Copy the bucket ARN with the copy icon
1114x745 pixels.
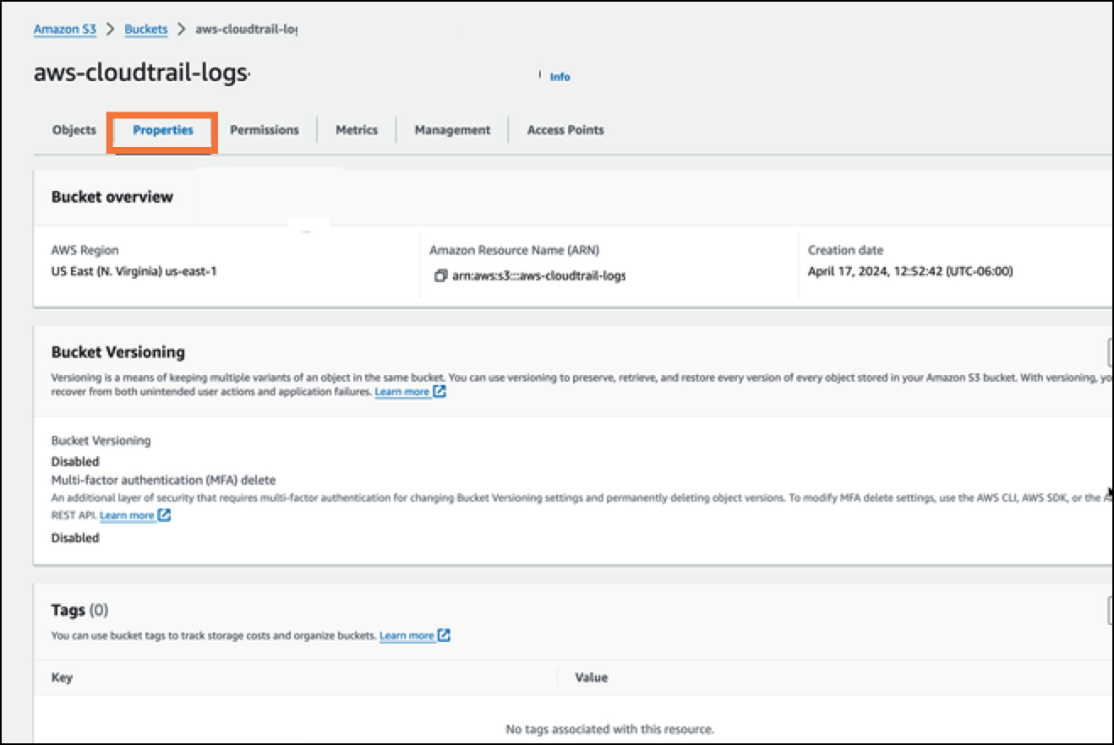pos(440,276)
